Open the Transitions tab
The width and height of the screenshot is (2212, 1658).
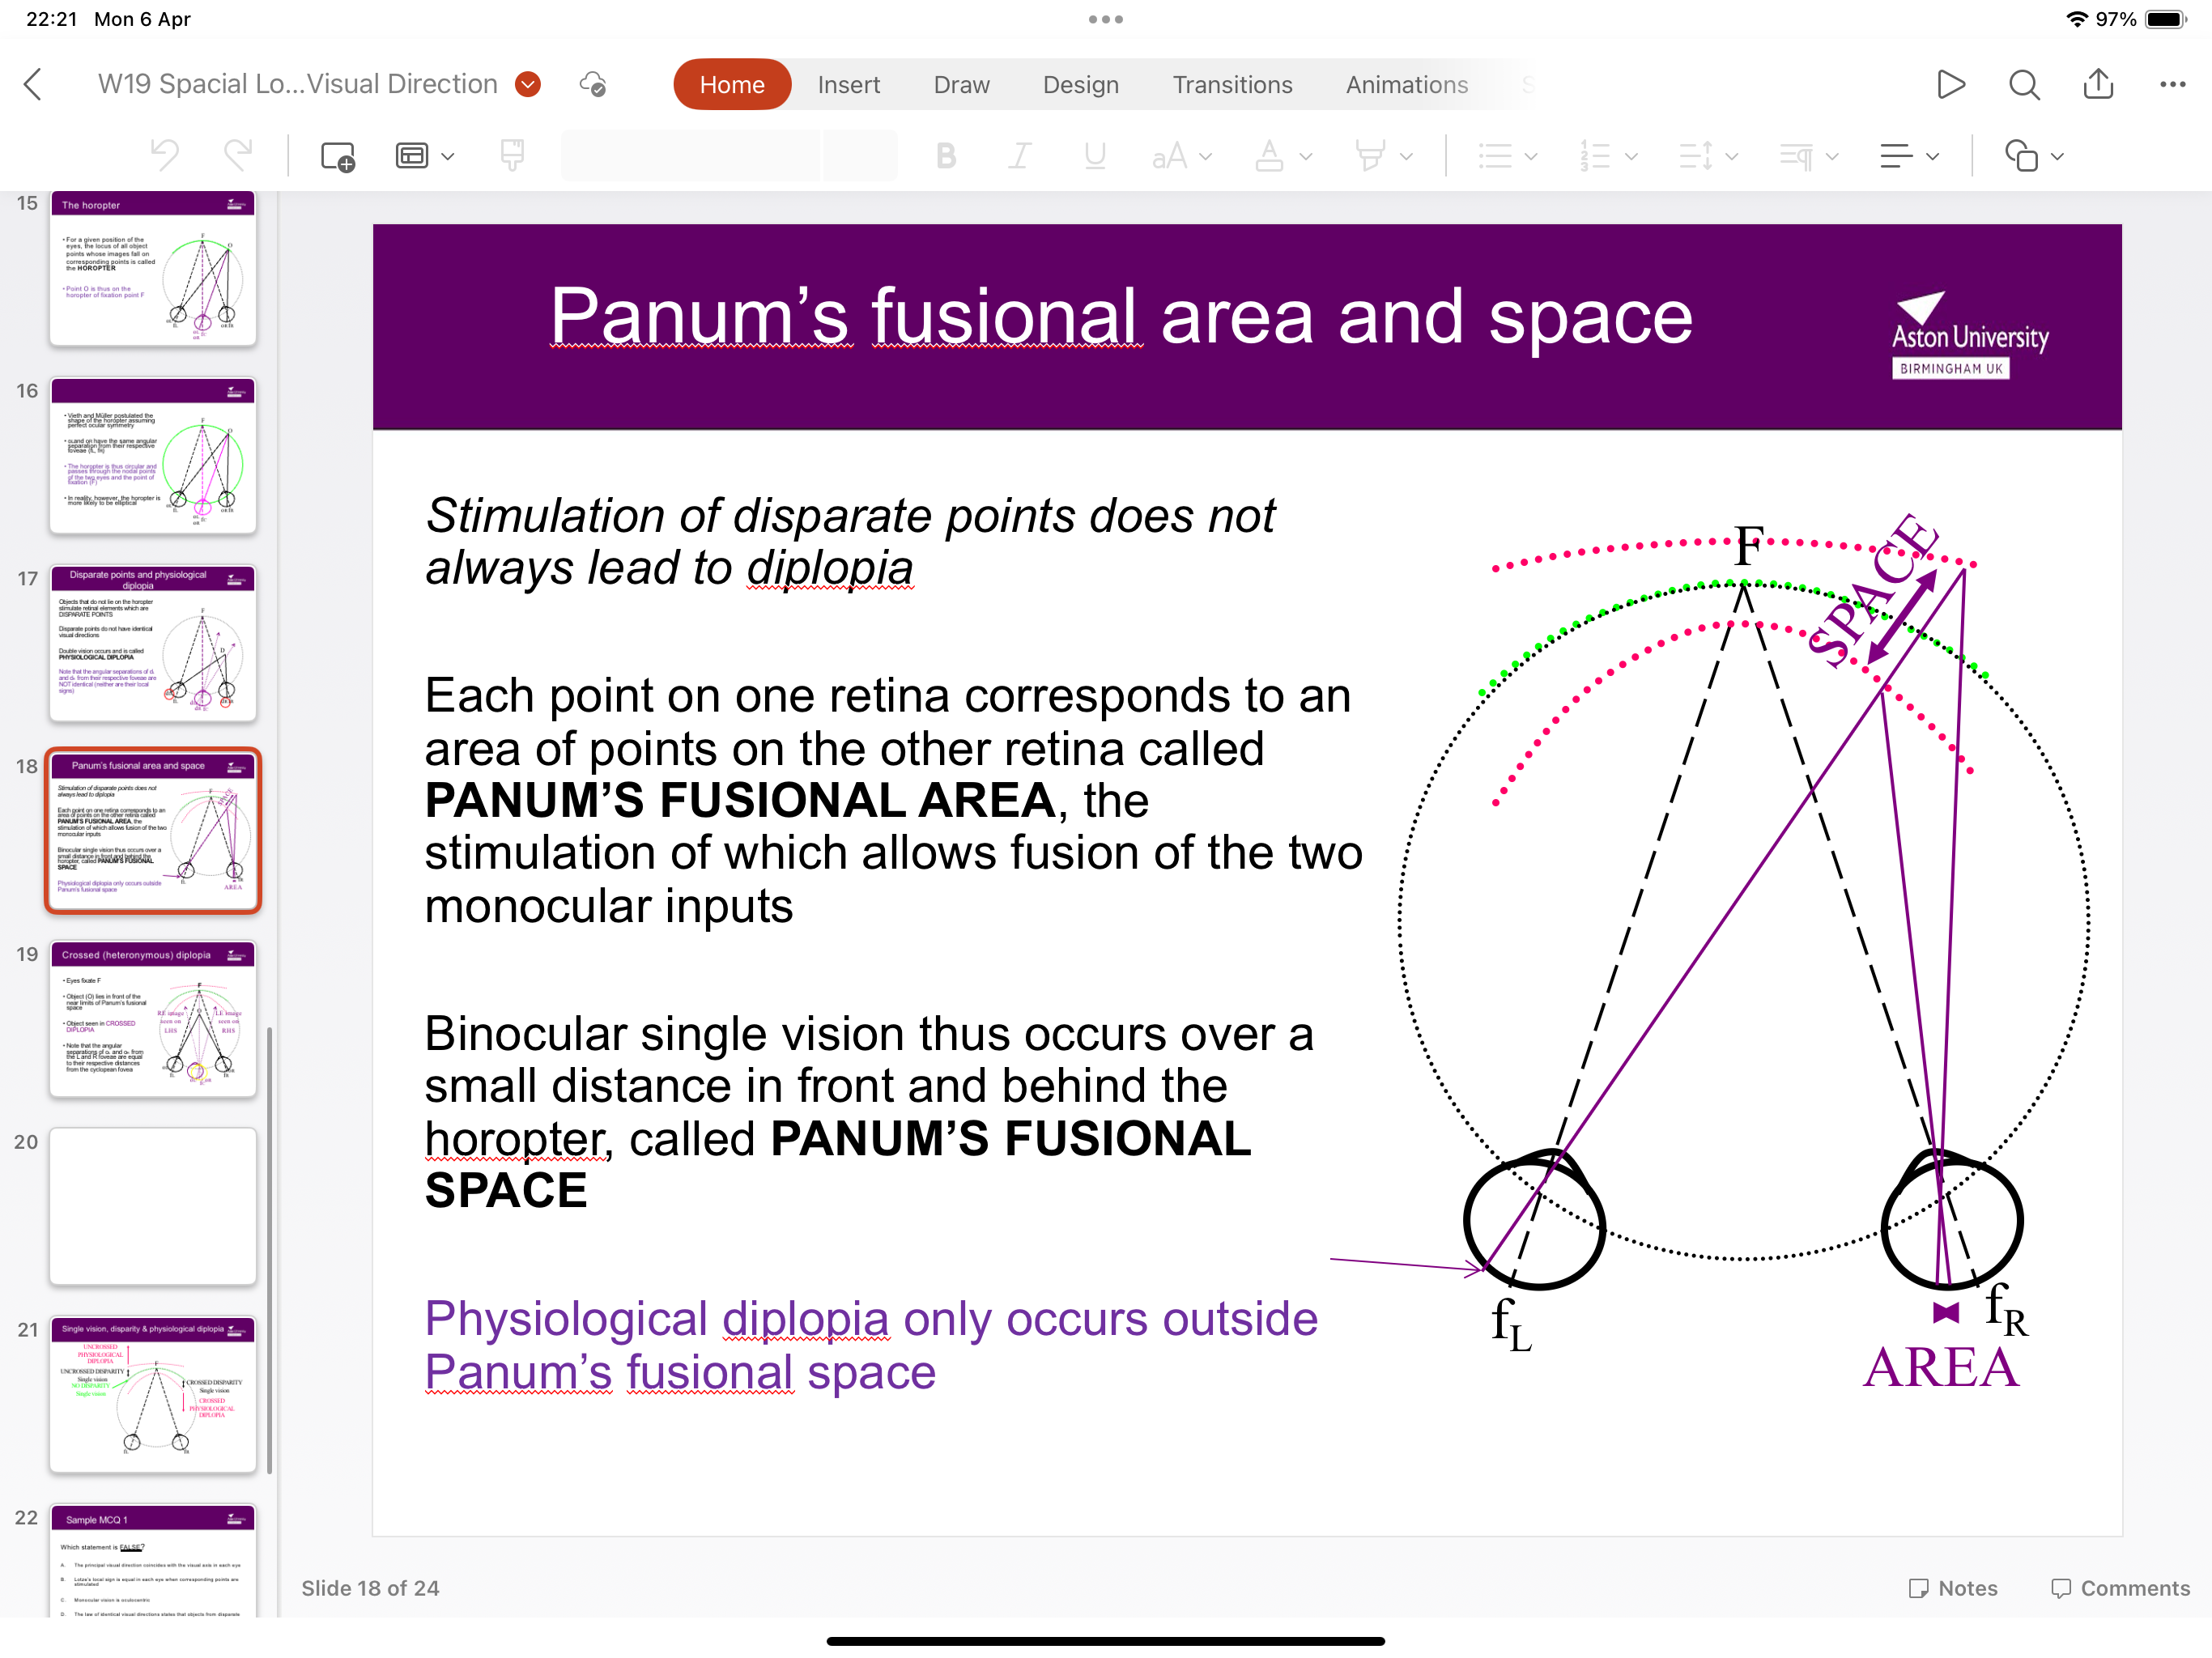point(1232,84)
